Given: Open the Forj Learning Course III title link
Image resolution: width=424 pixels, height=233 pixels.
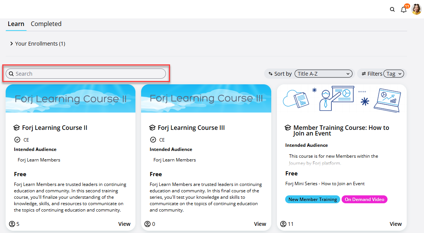Looking at the screenshot, I should [x=191, y=128].
